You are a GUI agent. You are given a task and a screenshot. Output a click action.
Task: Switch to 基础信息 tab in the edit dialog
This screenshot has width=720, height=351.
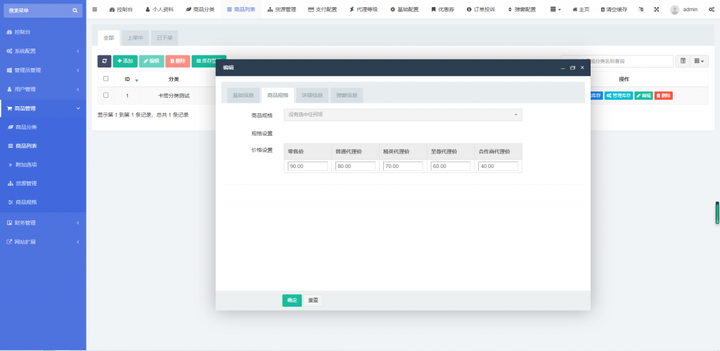[x=243, y=96]
